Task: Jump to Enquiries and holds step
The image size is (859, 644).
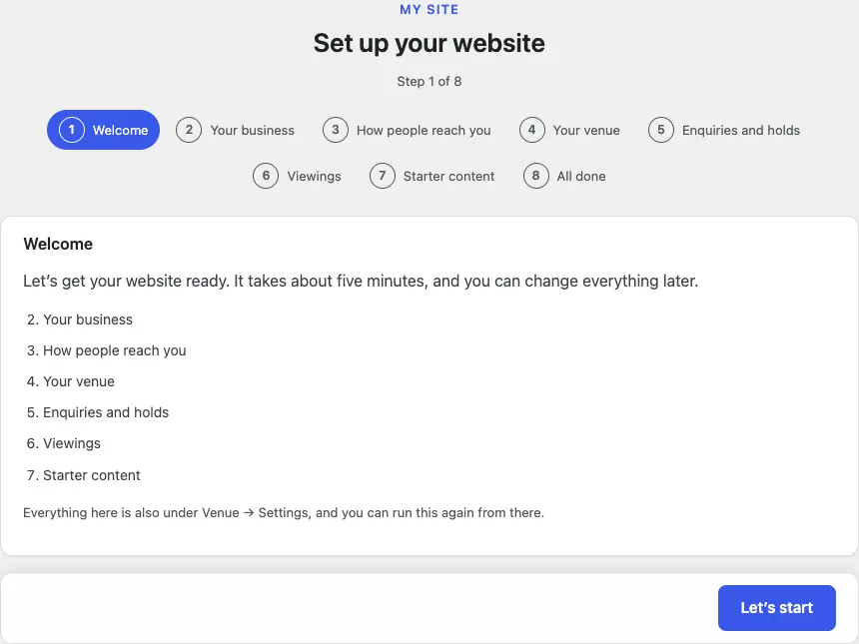Action: 724,130
